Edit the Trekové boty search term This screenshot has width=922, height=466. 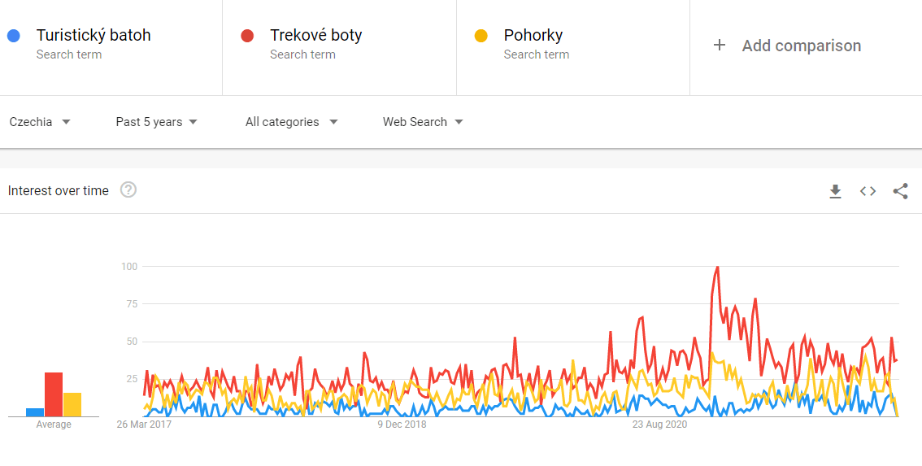click(x=315, y=36)
